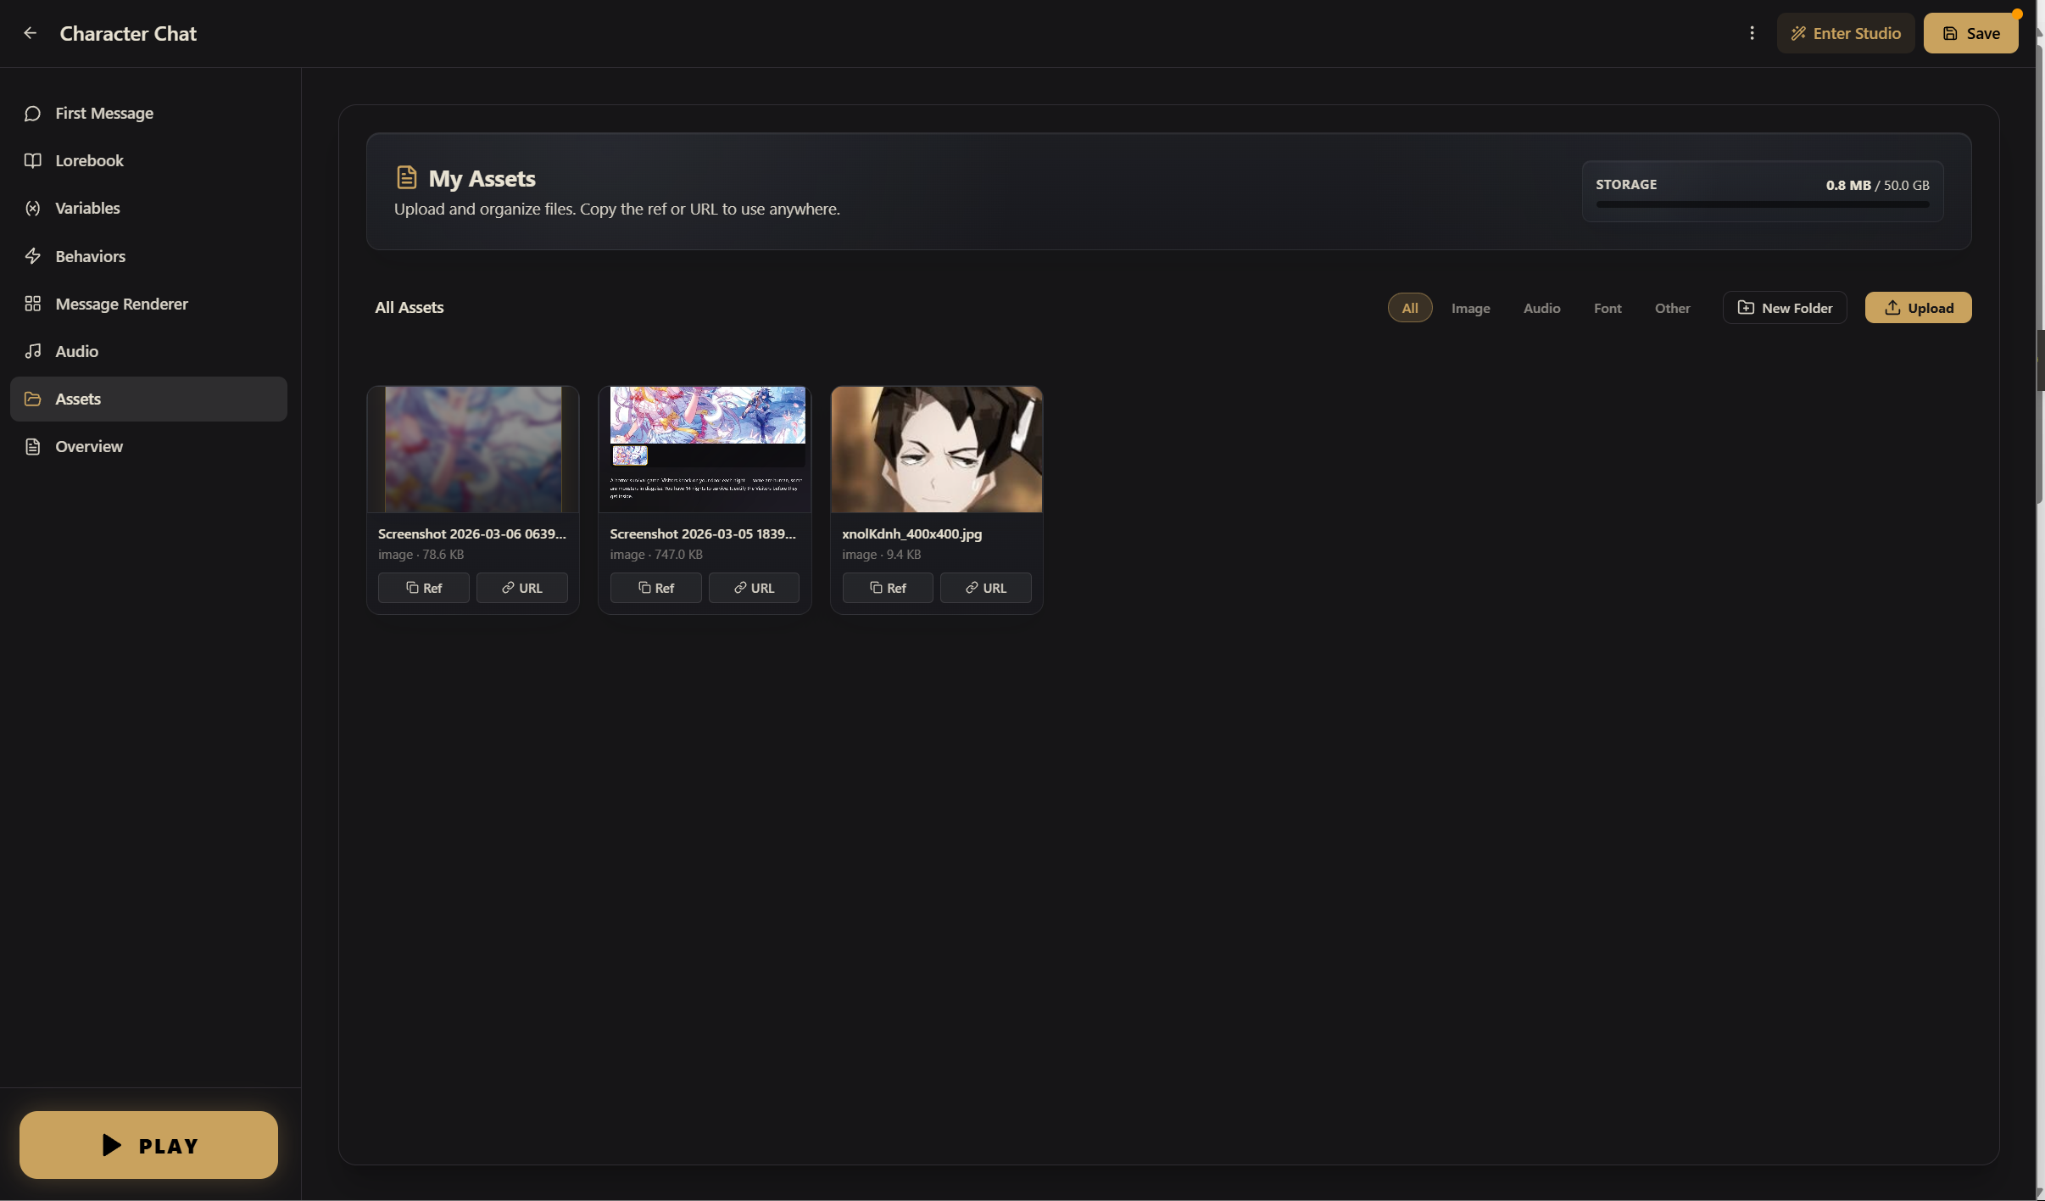Click the back arrow next to Character Chat
The width and height of the screenshot is (2045, 1201).
pyautogui.click(x=31, y=33)
